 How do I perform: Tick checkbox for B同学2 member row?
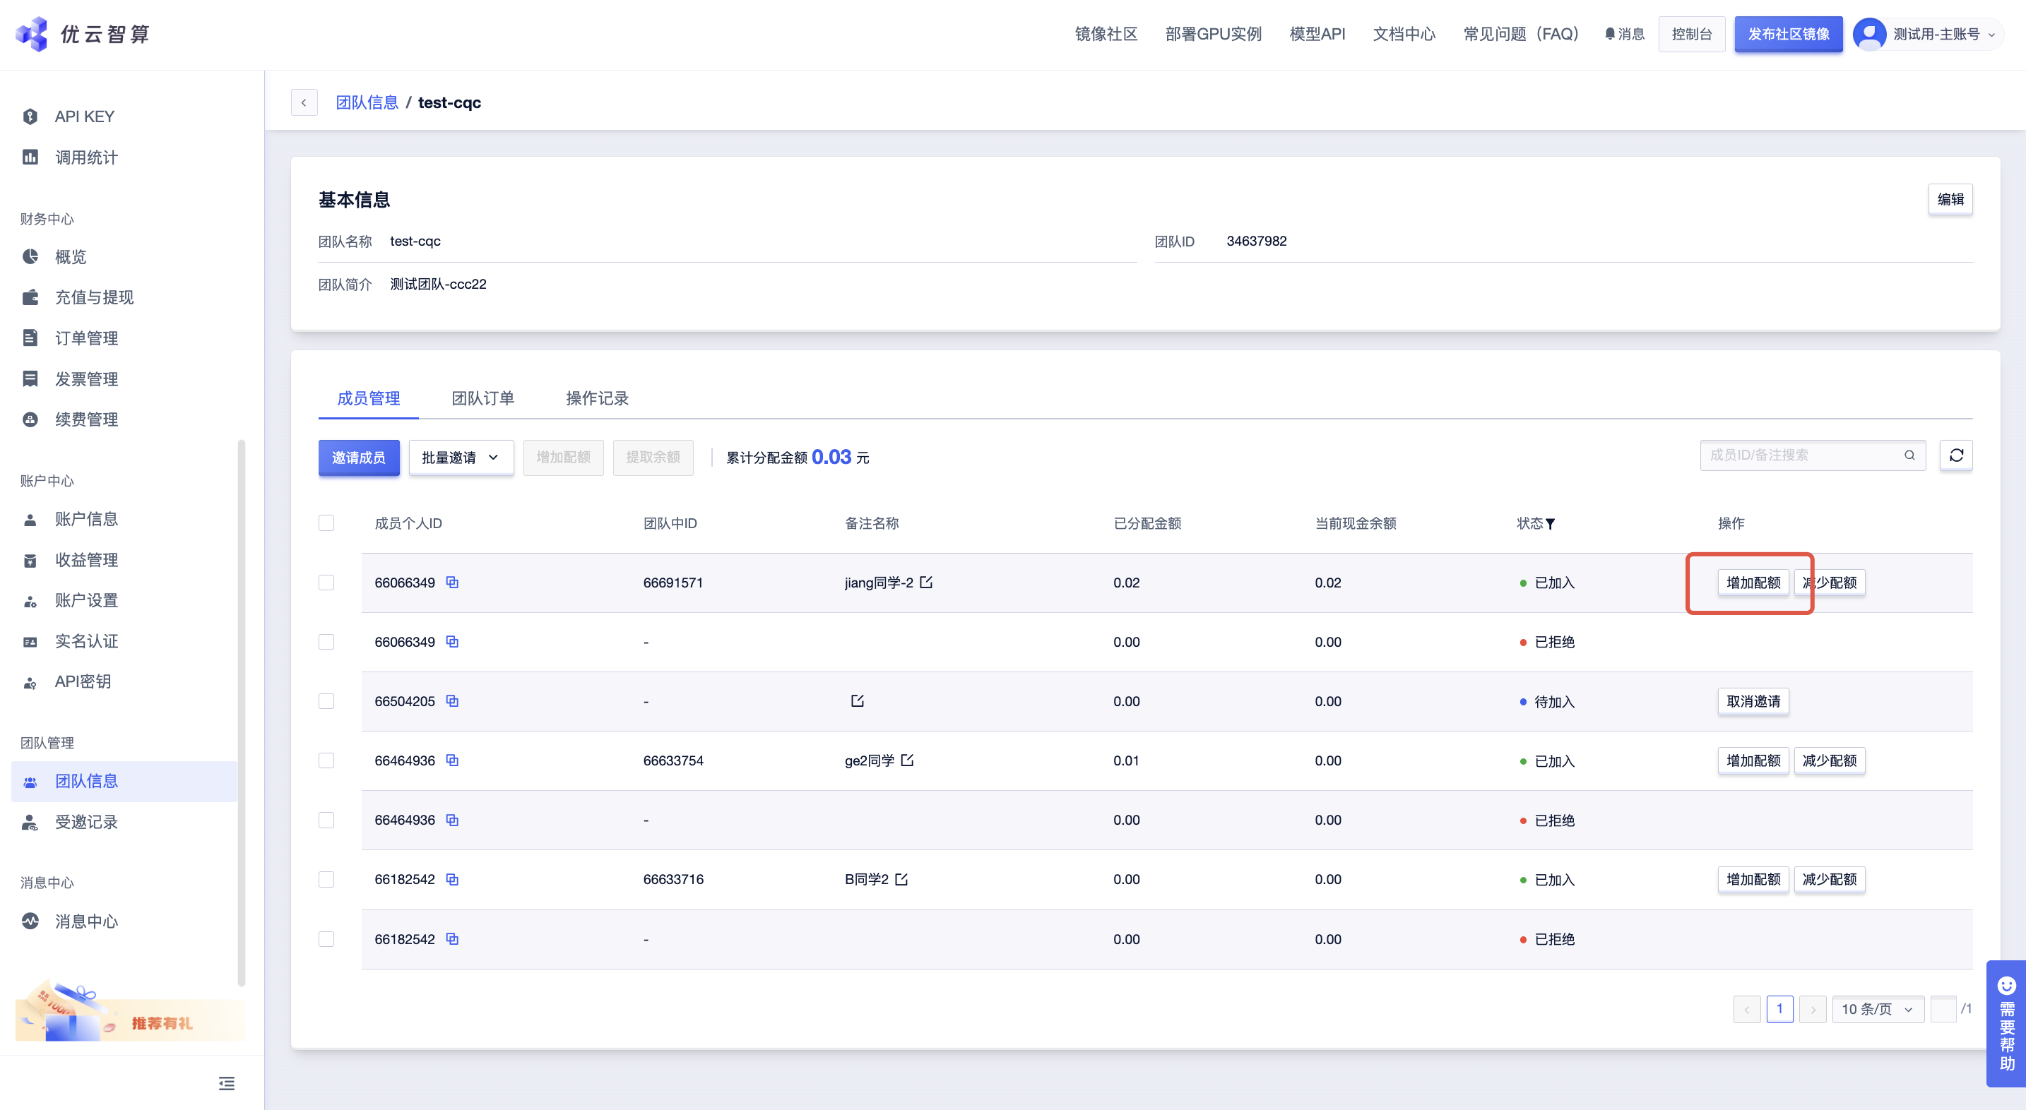click(x=326, y=879)
